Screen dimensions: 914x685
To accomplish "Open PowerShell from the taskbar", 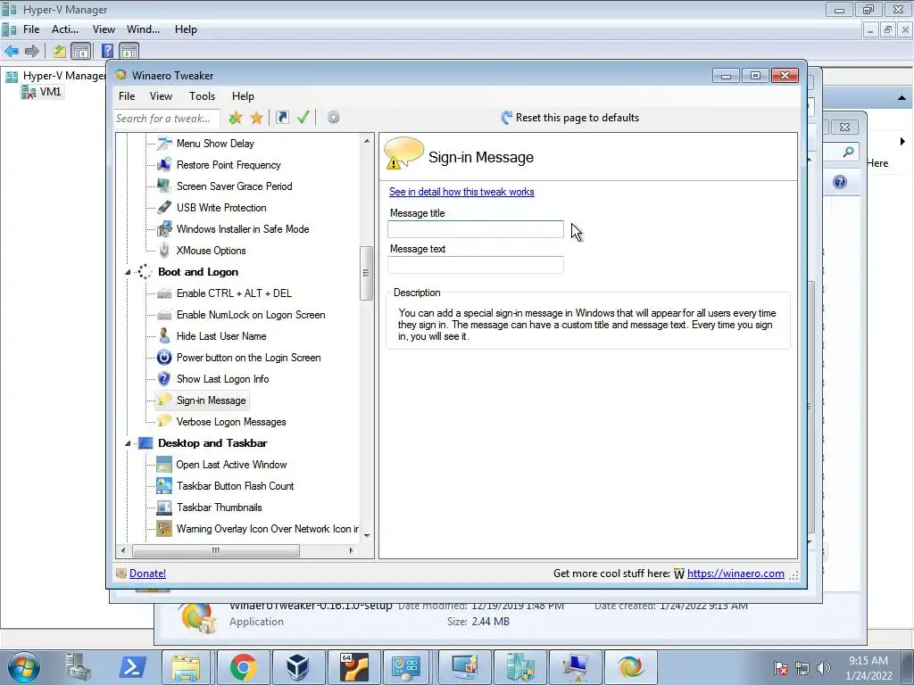I will 132,666.
